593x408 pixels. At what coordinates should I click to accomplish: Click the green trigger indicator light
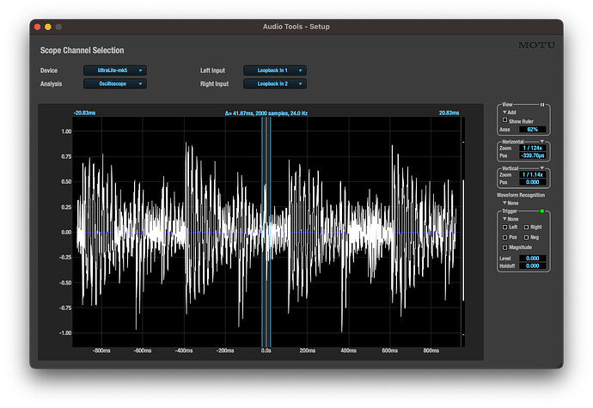click(x=541, y=210)
